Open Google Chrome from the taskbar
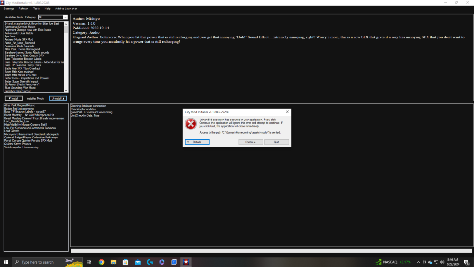Viewport: 474px width, 267px height. point(101,262)
